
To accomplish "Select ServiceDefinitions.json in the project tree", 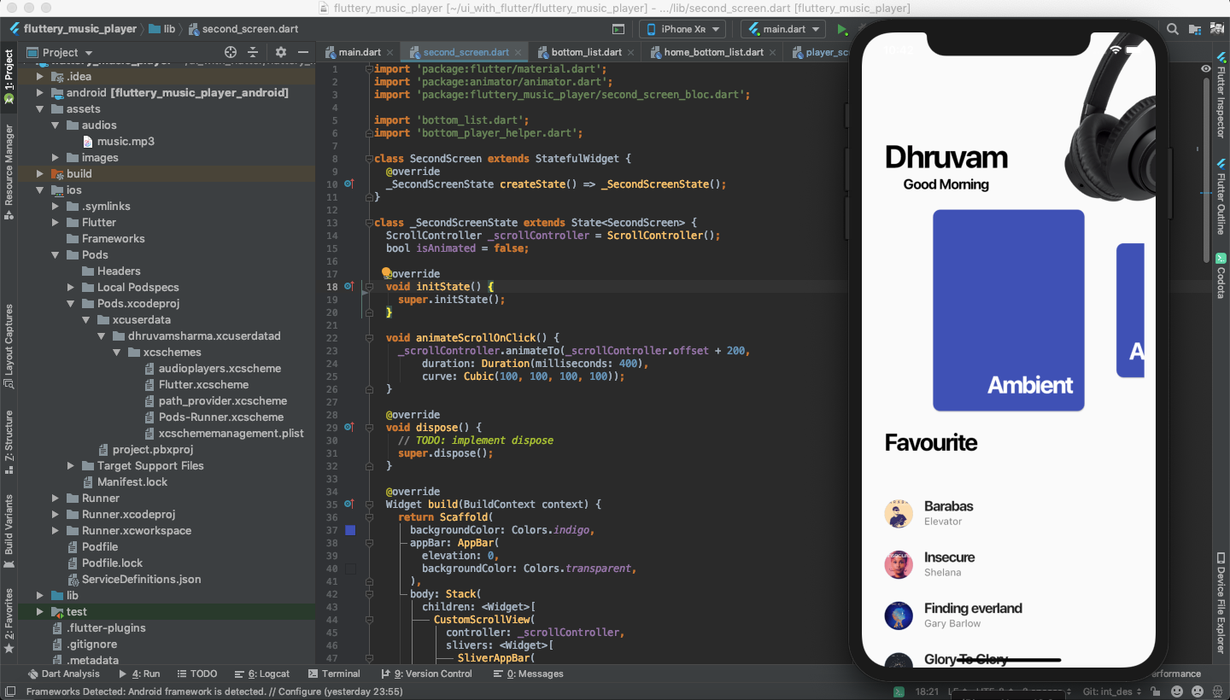I will pos(133,580).
